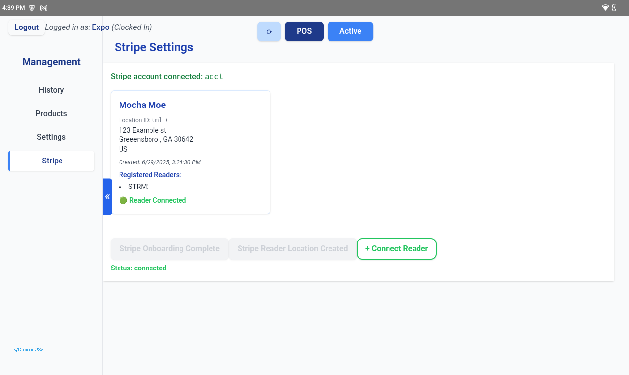
Task: Click the 4:39 PM clock
Action: pyautogui.click(x=13, y=8)
